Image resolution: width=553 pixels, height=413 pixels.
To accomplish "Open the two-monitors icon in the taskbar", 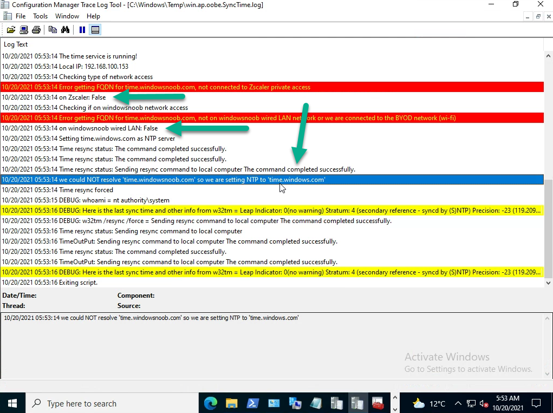I will [295, 403].
